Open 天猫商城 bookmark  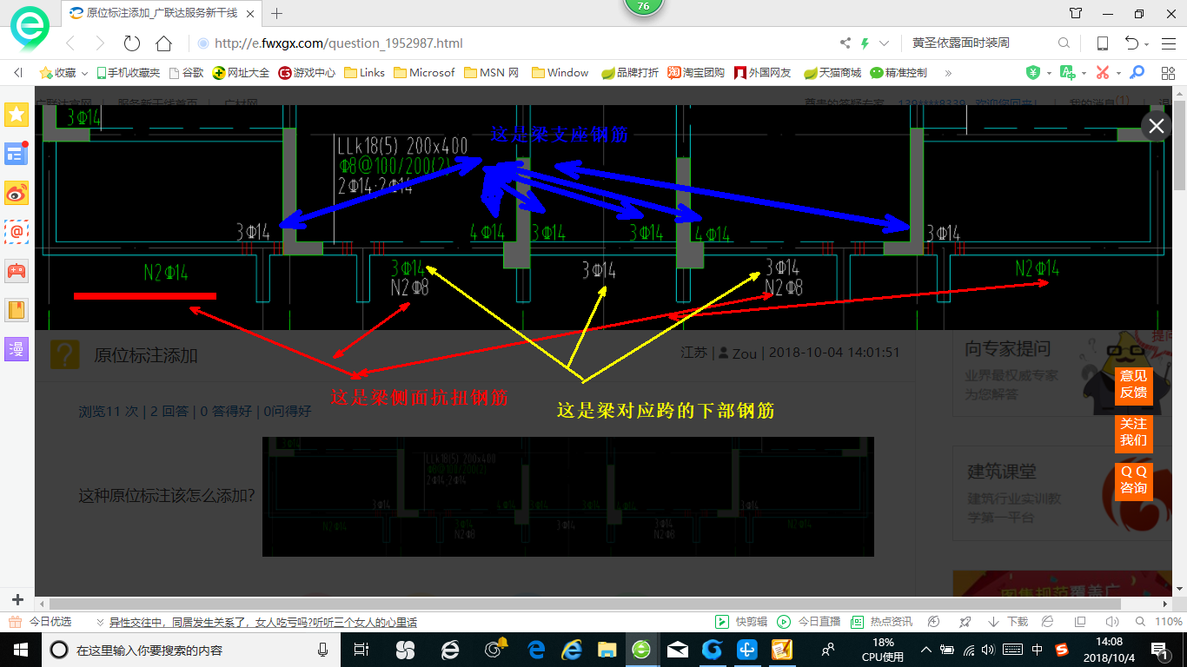click(x=832, y=73)
